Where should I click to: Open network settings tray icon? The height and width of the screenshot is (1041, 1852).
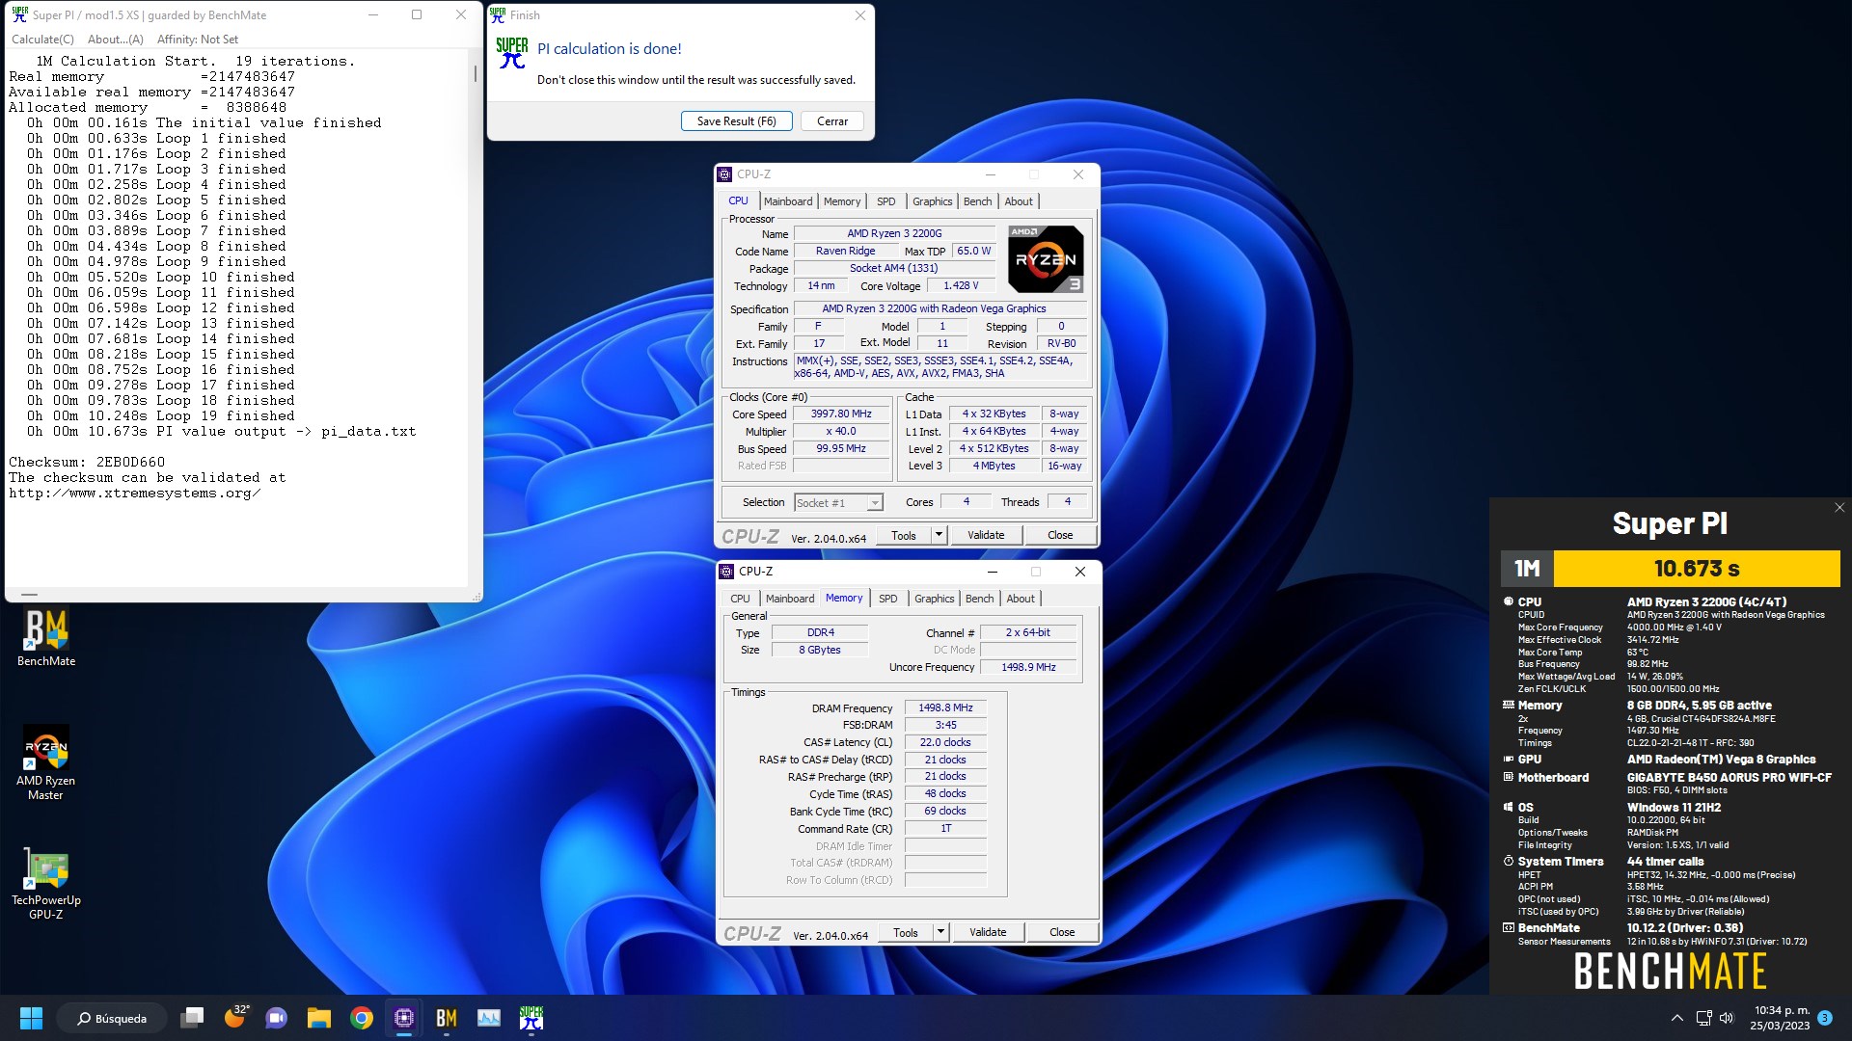(x=1703, y=1018)
